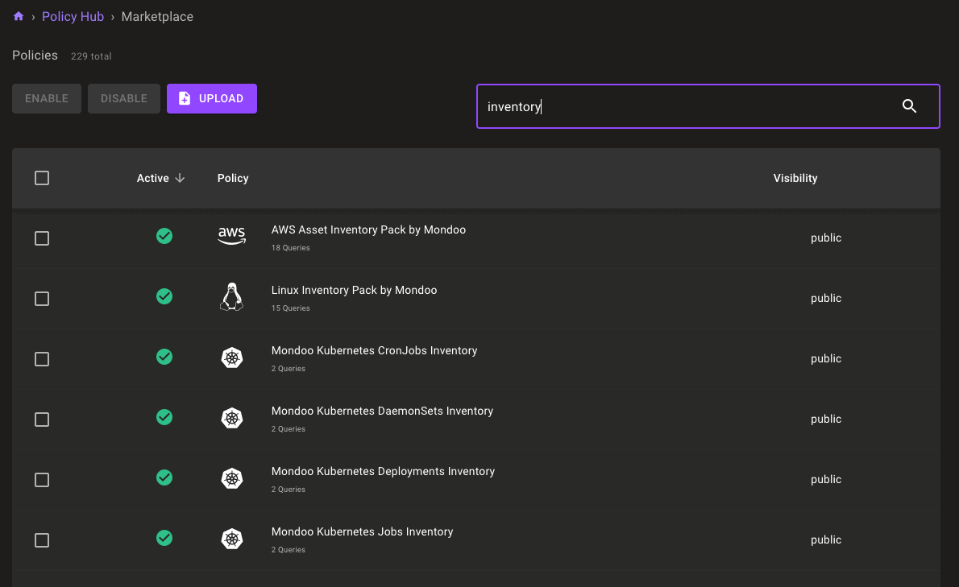Select the Linux Inventory Pack checkbox
Screen dimensions: 959x587
(x=42, y=299)
